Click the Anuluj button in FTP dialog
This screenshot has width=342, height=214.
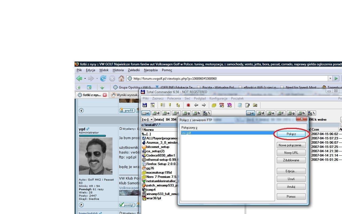pyautogui.click(x=291, y=186)
